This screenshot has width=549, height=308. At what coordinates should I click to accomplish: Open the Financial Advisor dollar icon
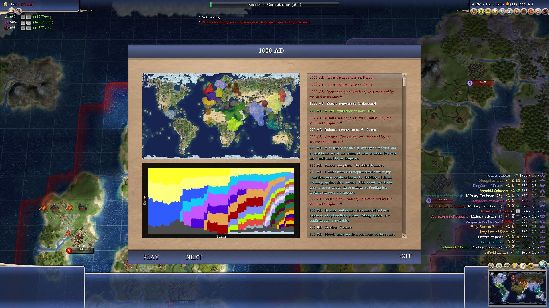[x=481, y=11]
